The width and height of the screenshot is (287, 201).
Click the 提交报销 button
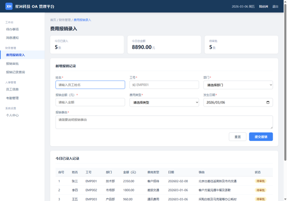click(261, 137)
